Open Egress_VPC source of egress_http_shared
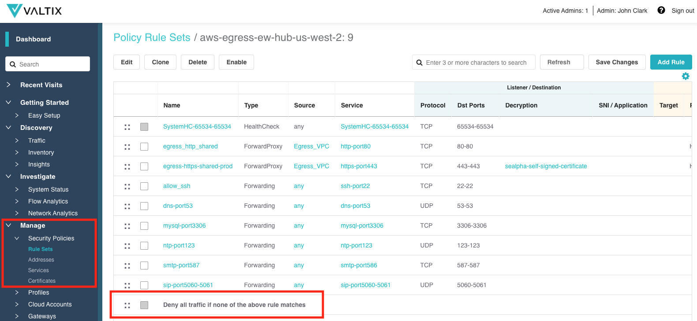The width and height of the screenshot is (697, 321). pyautogui.click(x=311, y=146)
